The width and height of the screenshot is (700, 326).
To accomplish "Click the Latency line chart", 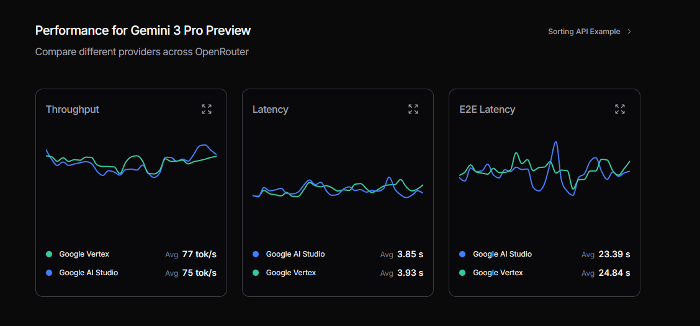I will (x=338, y=188).
